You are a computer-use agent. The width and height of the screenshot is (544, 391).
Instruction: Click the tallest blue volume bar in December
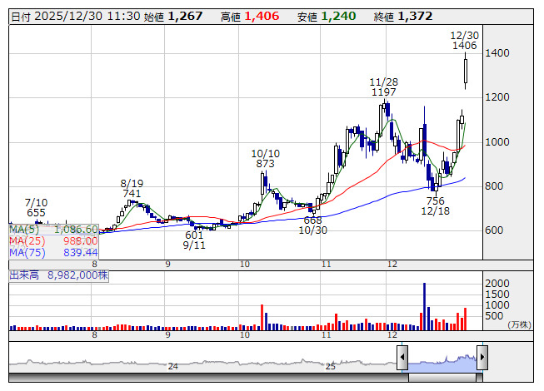click(x=424, y=305)
